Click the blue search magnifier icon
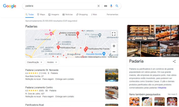The image size is (179, 107). coord(117,6)
